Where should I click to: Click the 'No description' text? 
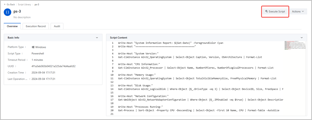22,17
